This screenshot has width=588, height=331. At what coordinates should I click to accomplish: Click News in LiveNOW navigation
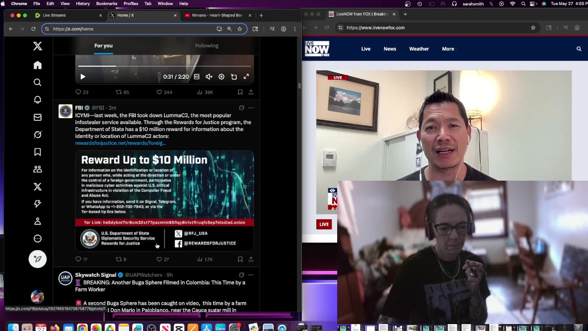[390, 49]
